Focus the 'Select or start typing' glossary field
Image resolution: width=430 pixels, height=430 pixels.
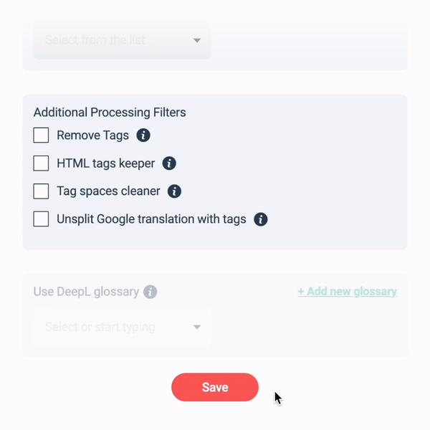pyautogui.click(x=123, y=327)
